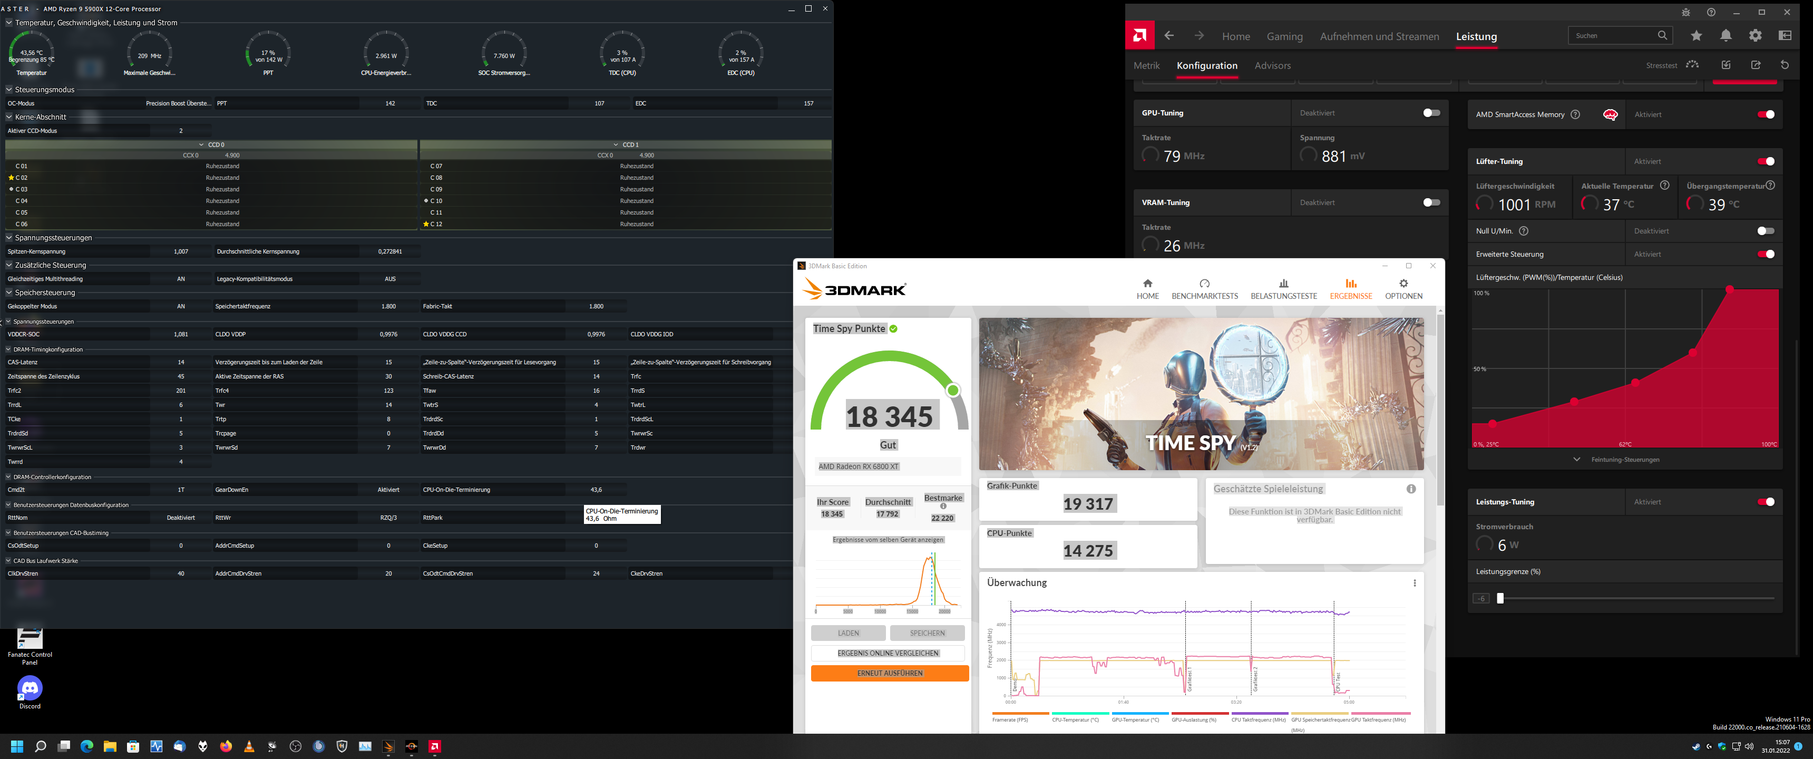The height and width of the screenshot is (759, 1813).
Task: Click the Überwachung three-dot menu
Action: tap(1415, 583)
